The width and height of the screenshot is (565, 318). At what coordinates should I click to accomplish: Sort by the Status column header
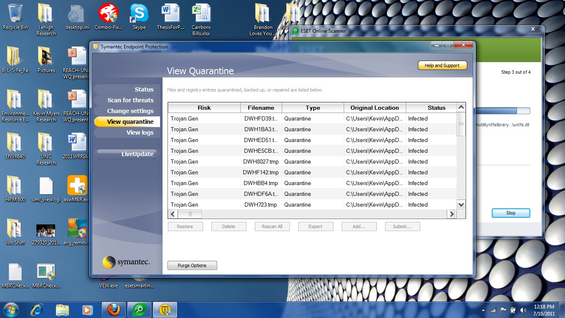click(x=431, y=108)
